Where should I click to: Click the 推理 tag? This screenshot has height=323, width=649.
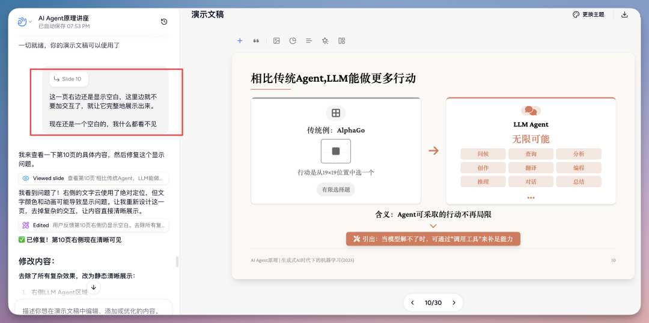pos(483,182)
